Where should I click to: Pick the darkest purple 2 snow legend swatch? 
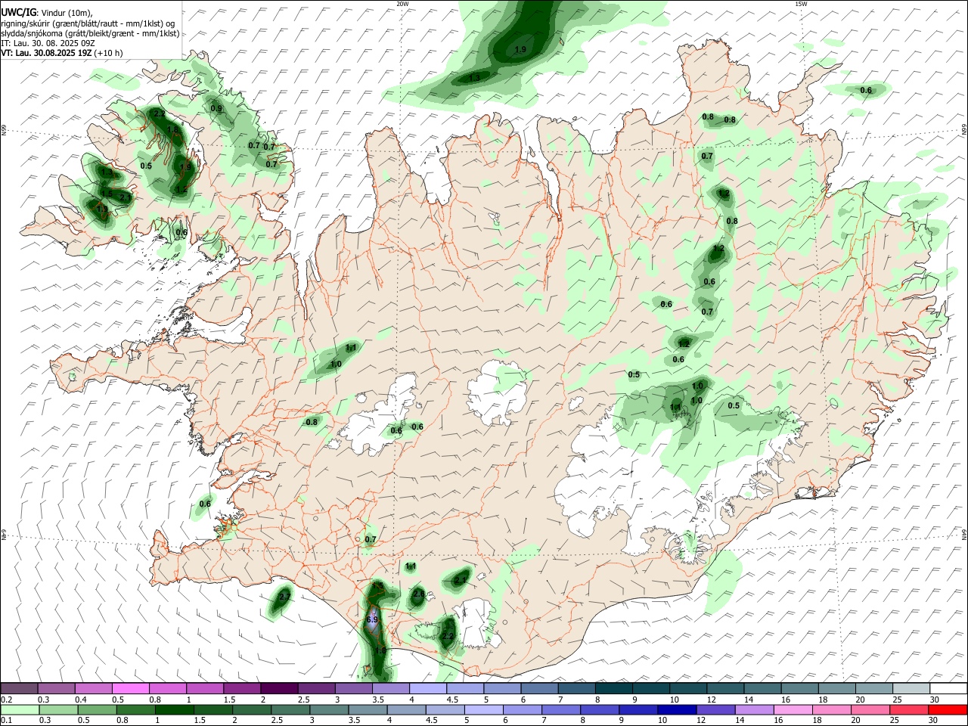(x=280, y=688)
